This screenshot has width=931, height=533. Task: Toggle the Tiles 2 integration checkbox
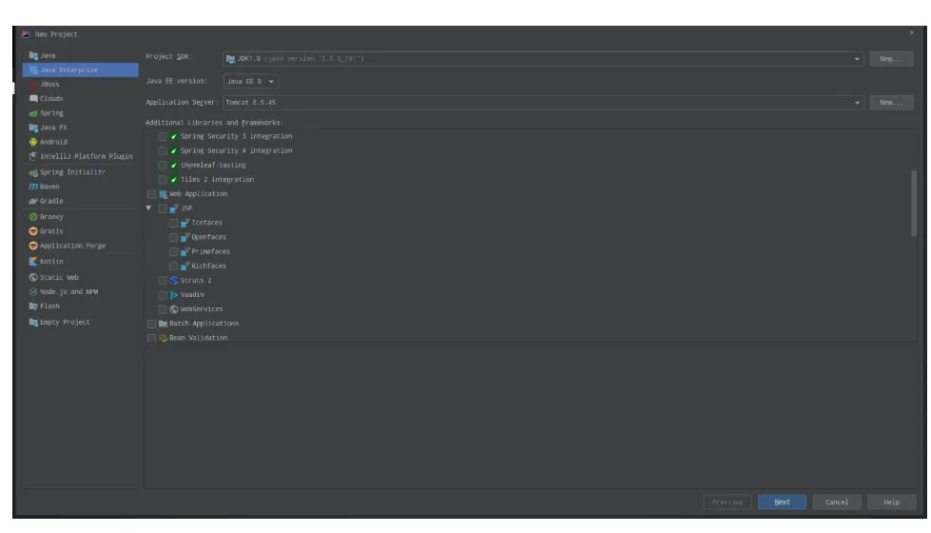point(162,180)
